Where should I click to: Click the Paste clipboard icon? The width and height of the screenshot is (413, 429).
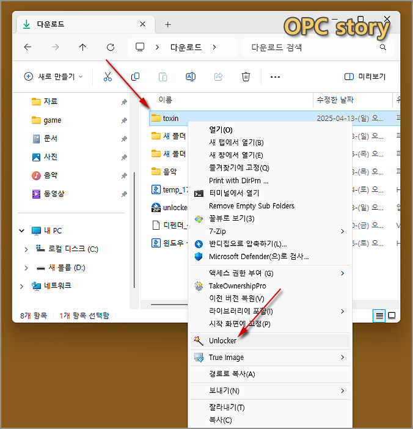click(163, 77)
